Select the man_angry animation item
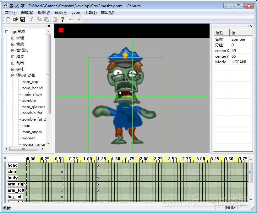Viewport: 257px width, 213px height. click(32, 132)
